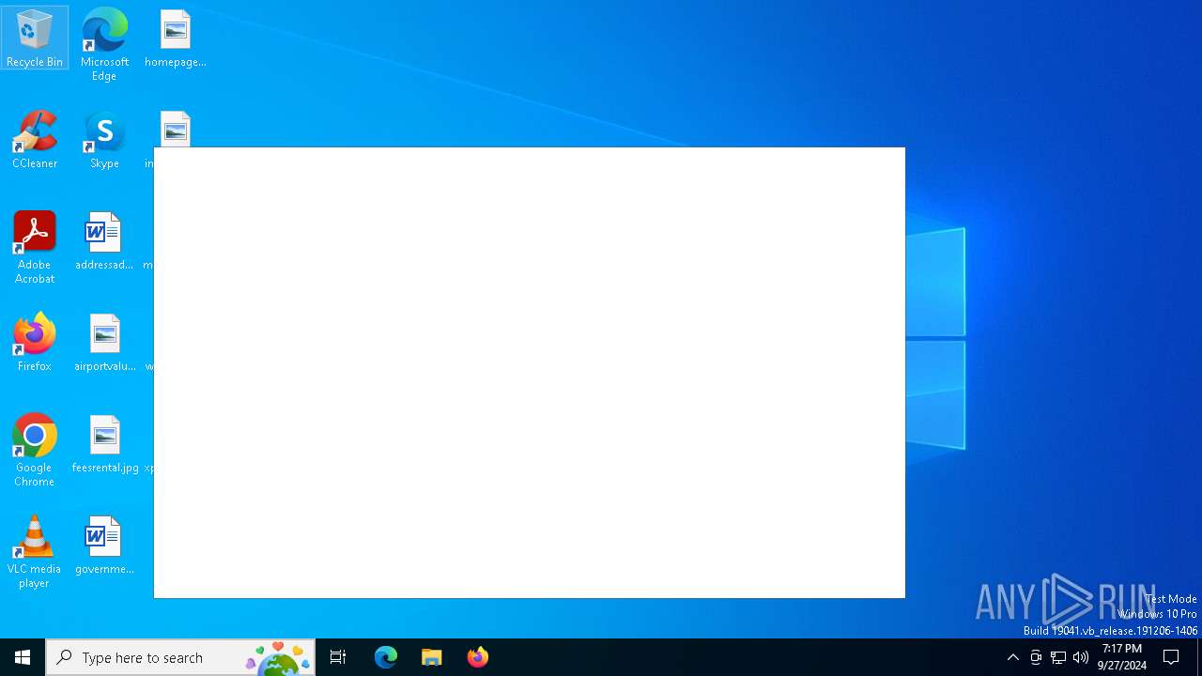Select the governme Word document icon

tap(104, 545)
